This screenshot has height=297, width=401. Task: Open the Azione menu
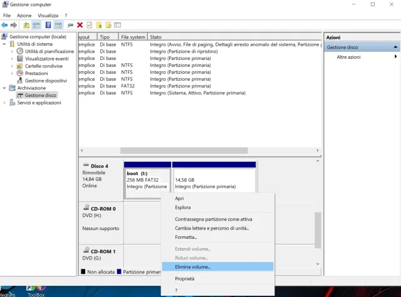[24, 15]
